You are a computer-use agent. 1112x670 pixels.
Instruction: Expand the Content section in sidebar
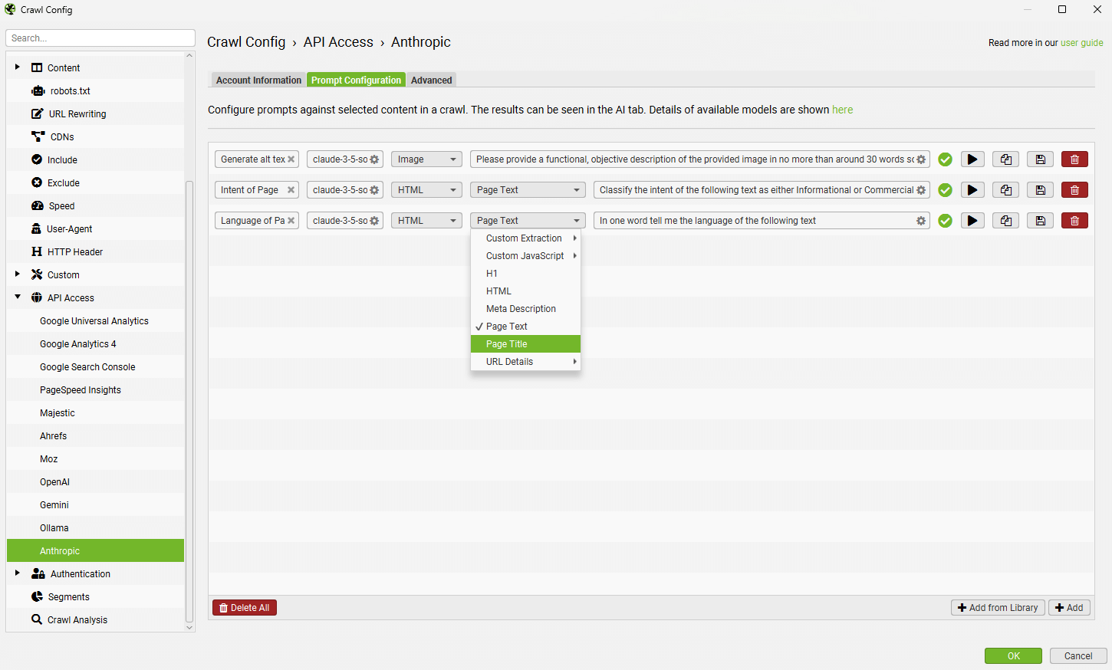[x=18, y=67]
